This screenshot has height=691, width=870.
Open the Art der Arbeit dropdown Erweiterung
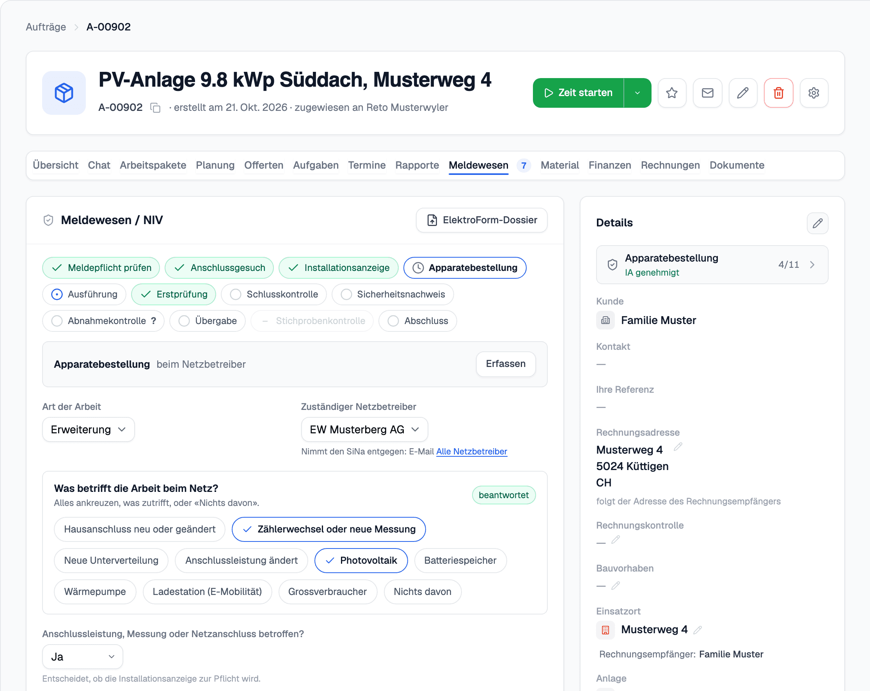point(89,429)
